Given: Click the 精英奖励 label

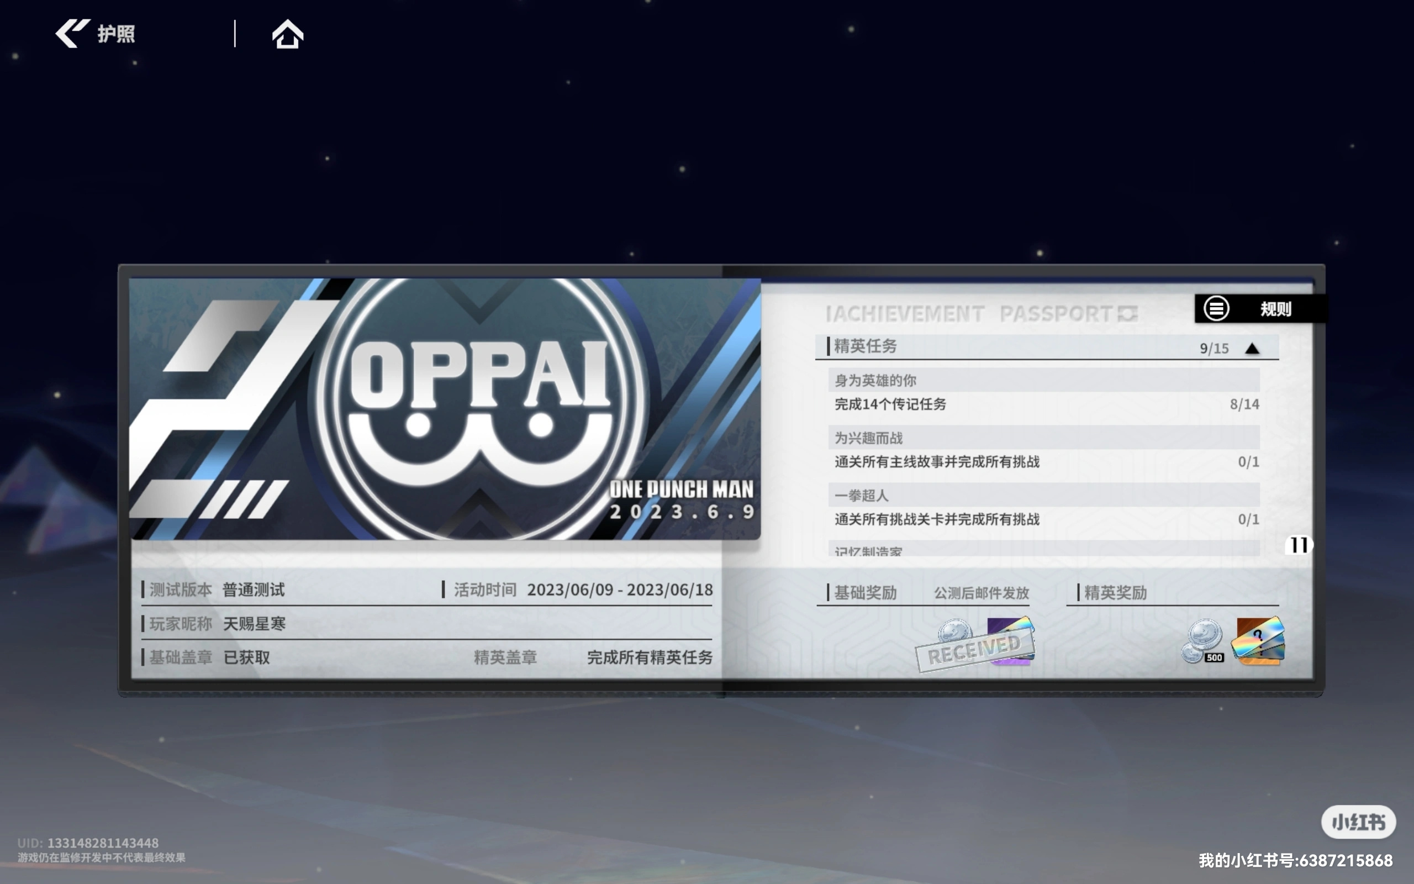Looking at the screenshot, I should pyautogui.click(x=1115, y=593).
